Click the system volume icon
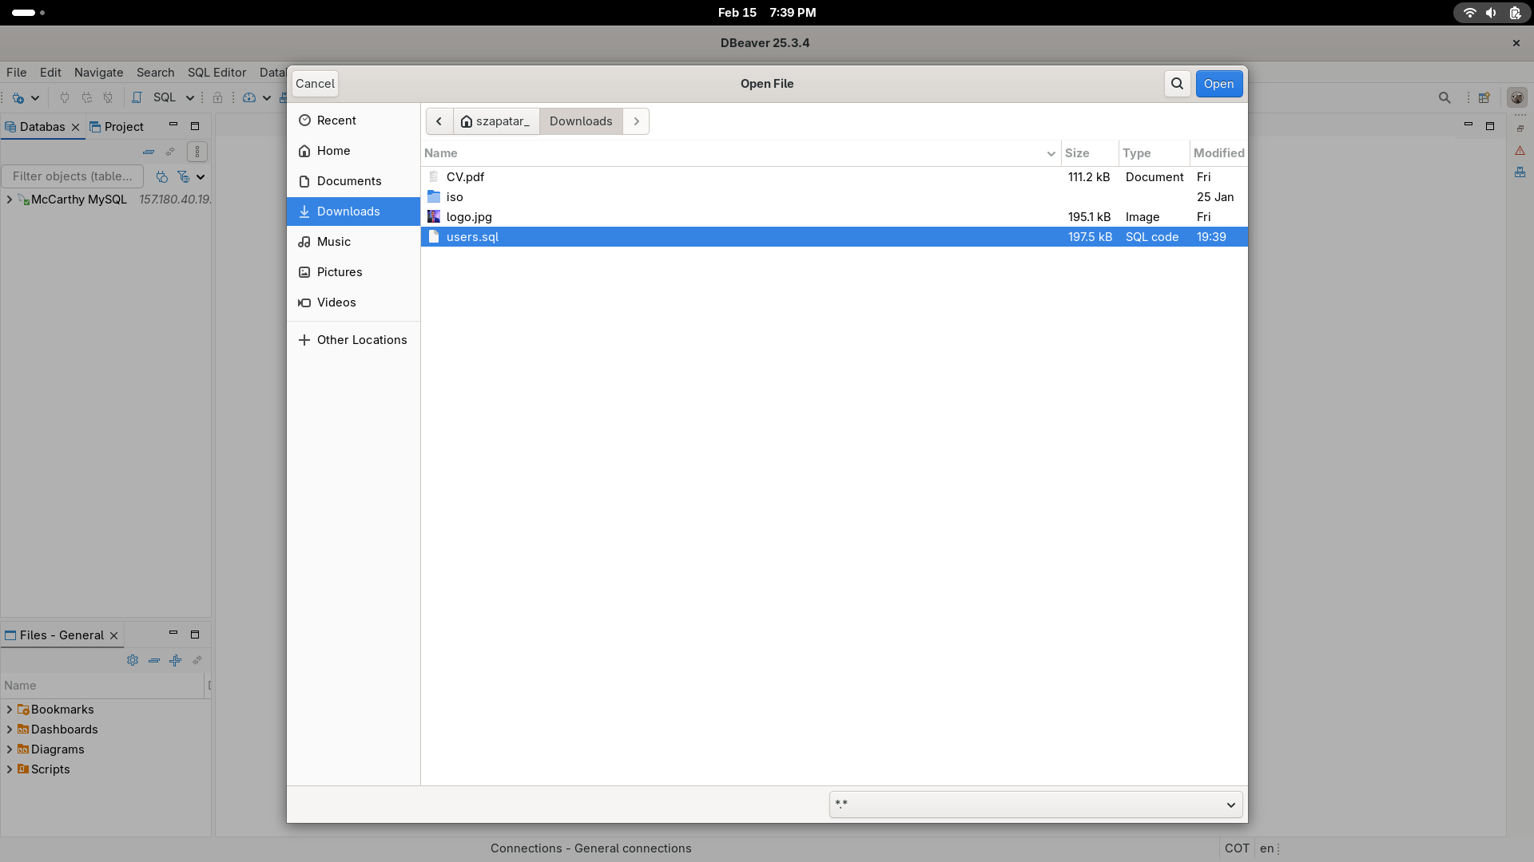 pyautogui.click(x=1491, y=13)
